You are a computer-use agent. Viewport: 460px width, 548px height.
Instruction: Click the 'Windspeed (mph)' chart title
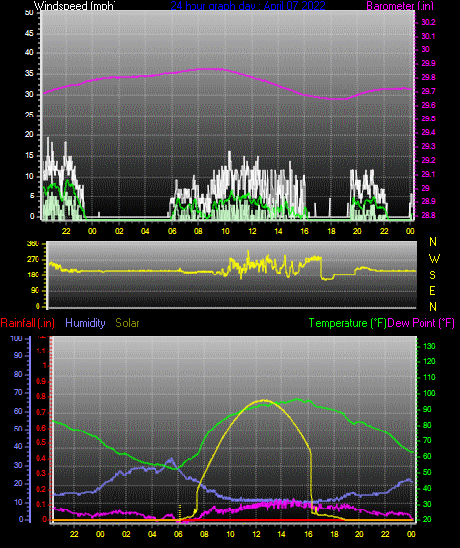tap(75, 6)
